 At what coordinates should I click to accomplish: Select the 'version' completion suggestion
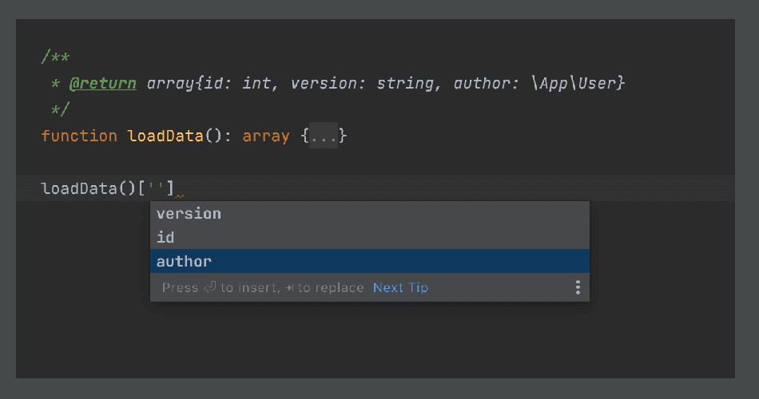(x=189, y=213)
